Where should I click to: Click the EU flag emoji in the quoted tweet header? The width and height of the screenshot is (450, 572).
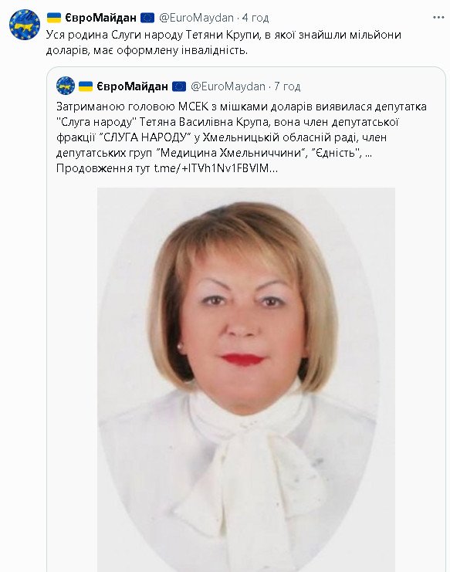tap(179, 86)
